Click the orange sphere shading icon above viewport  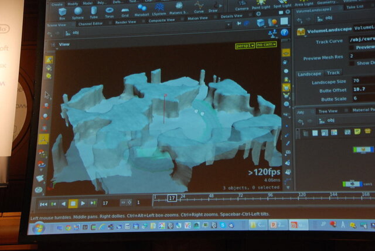tap(272, 22)
